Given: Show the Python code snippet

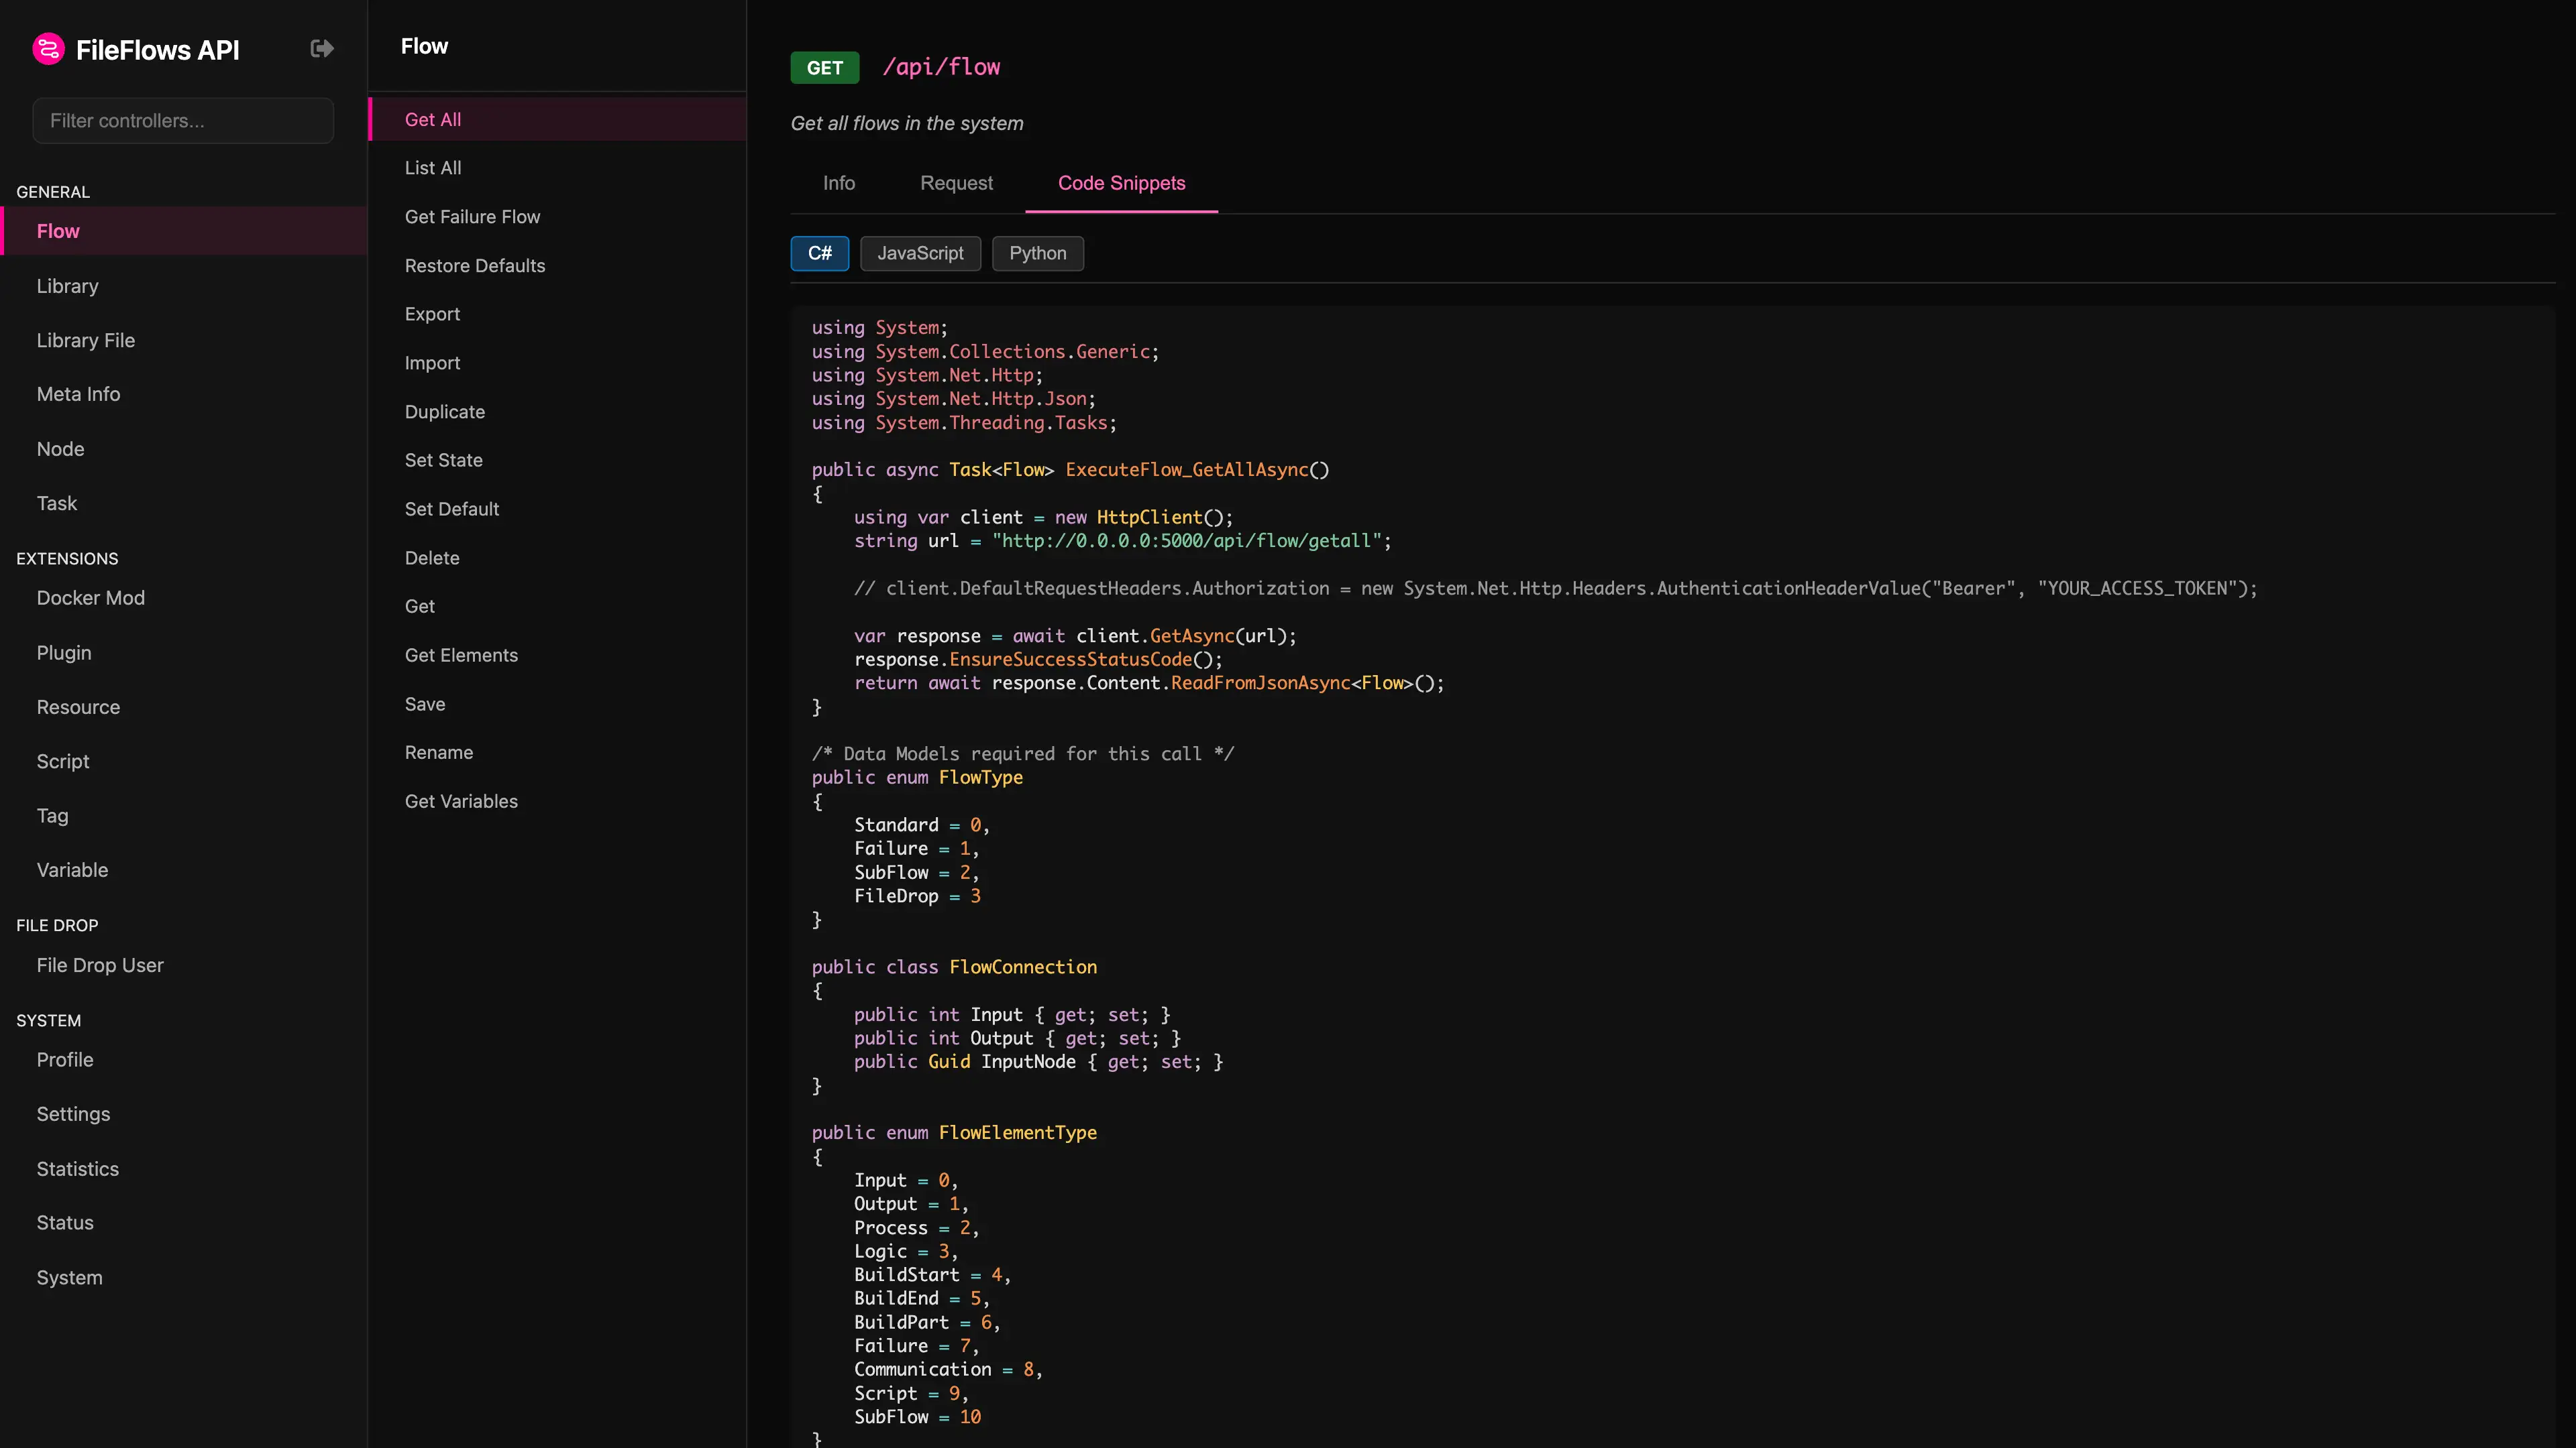Looking at the screenshot, I should coord(1037,253).
